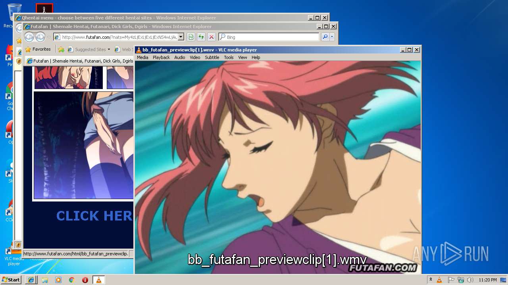
Task: Open Internet Explorer from the taskbar
Action: pyautogui.click(x=31, y=280)
